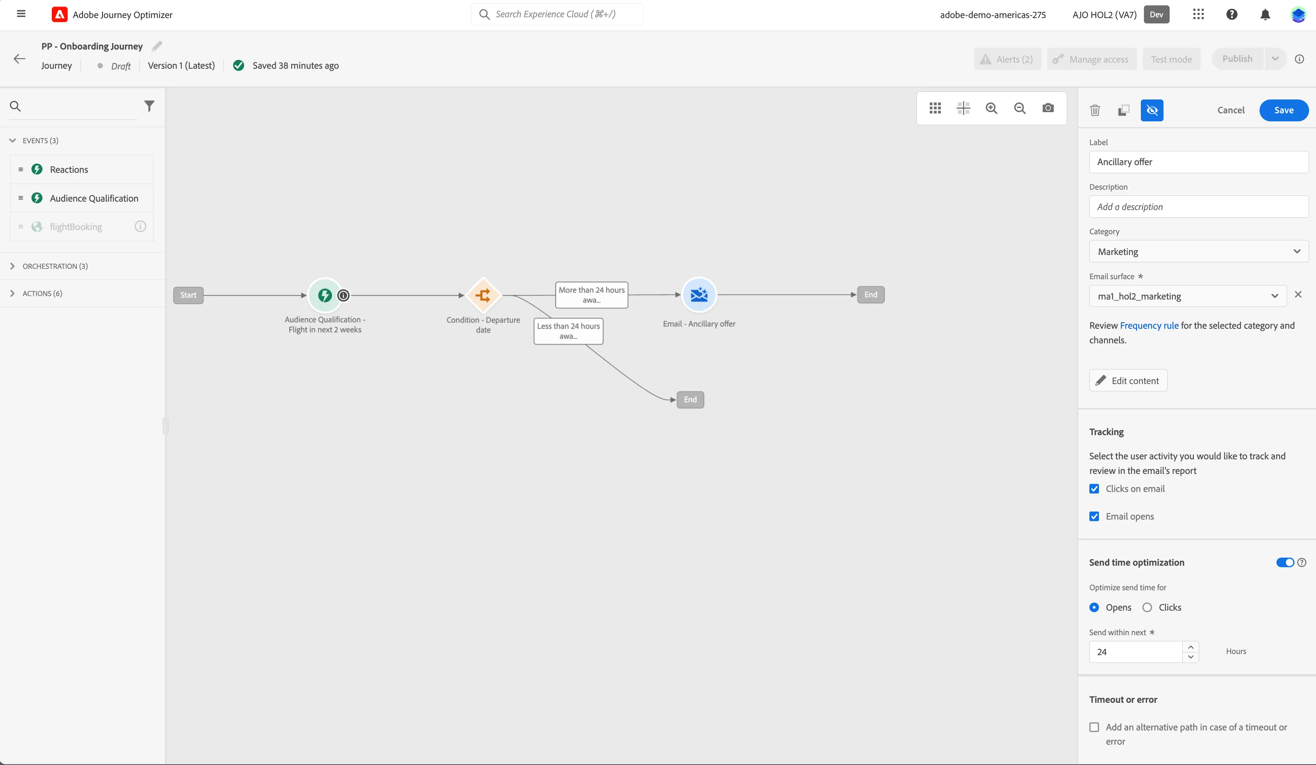Uncheck Email opens tracking
The image size is (1316, 765).
point(1094,517)
